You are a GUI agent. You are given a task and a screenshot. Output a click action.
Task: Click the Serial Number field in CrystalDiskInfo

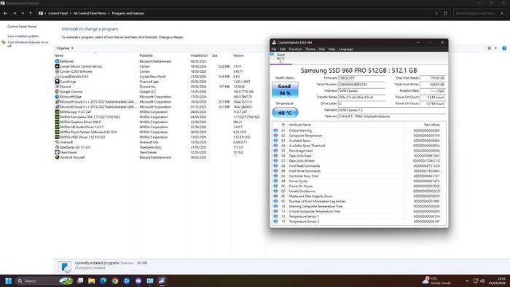pos(361,84)
